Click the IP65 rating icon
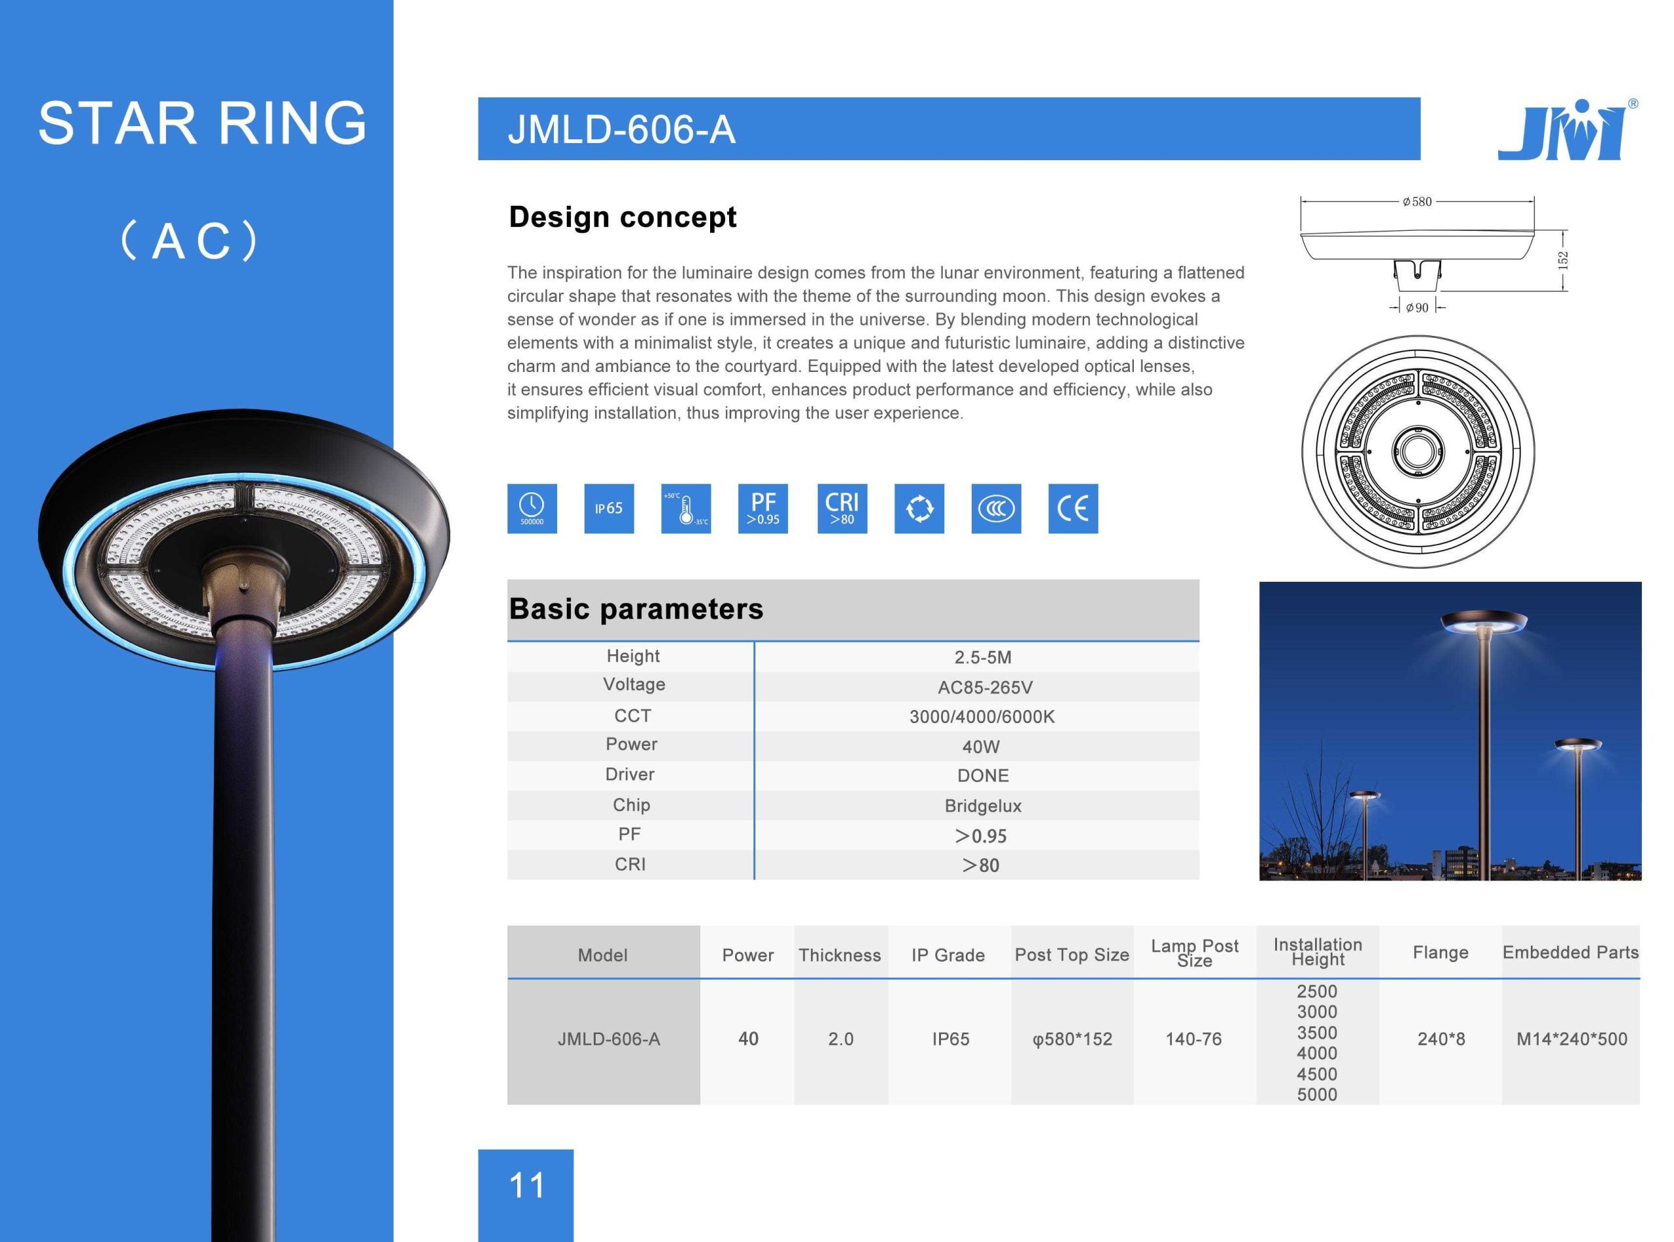 608,509
